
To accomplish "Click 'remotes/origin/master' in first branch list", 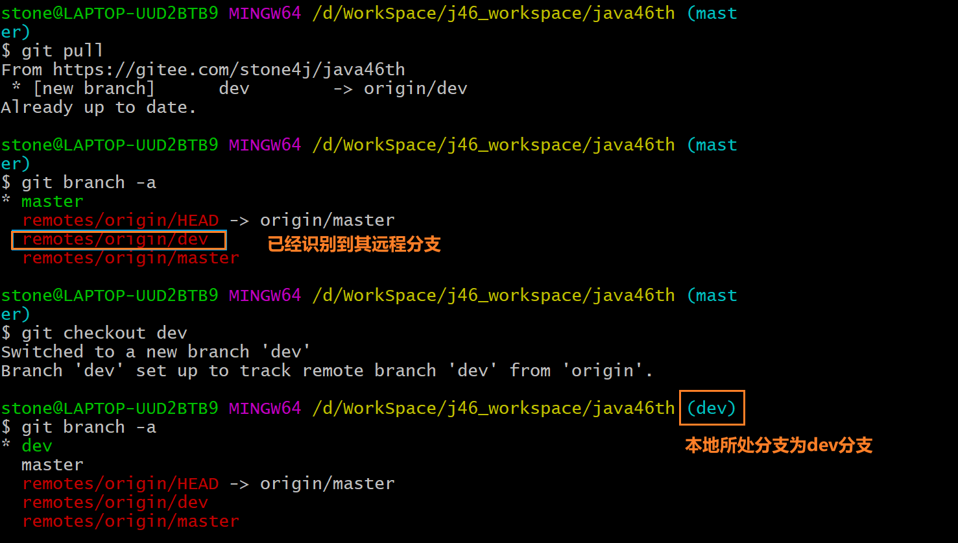I will (x=130, y=258).
